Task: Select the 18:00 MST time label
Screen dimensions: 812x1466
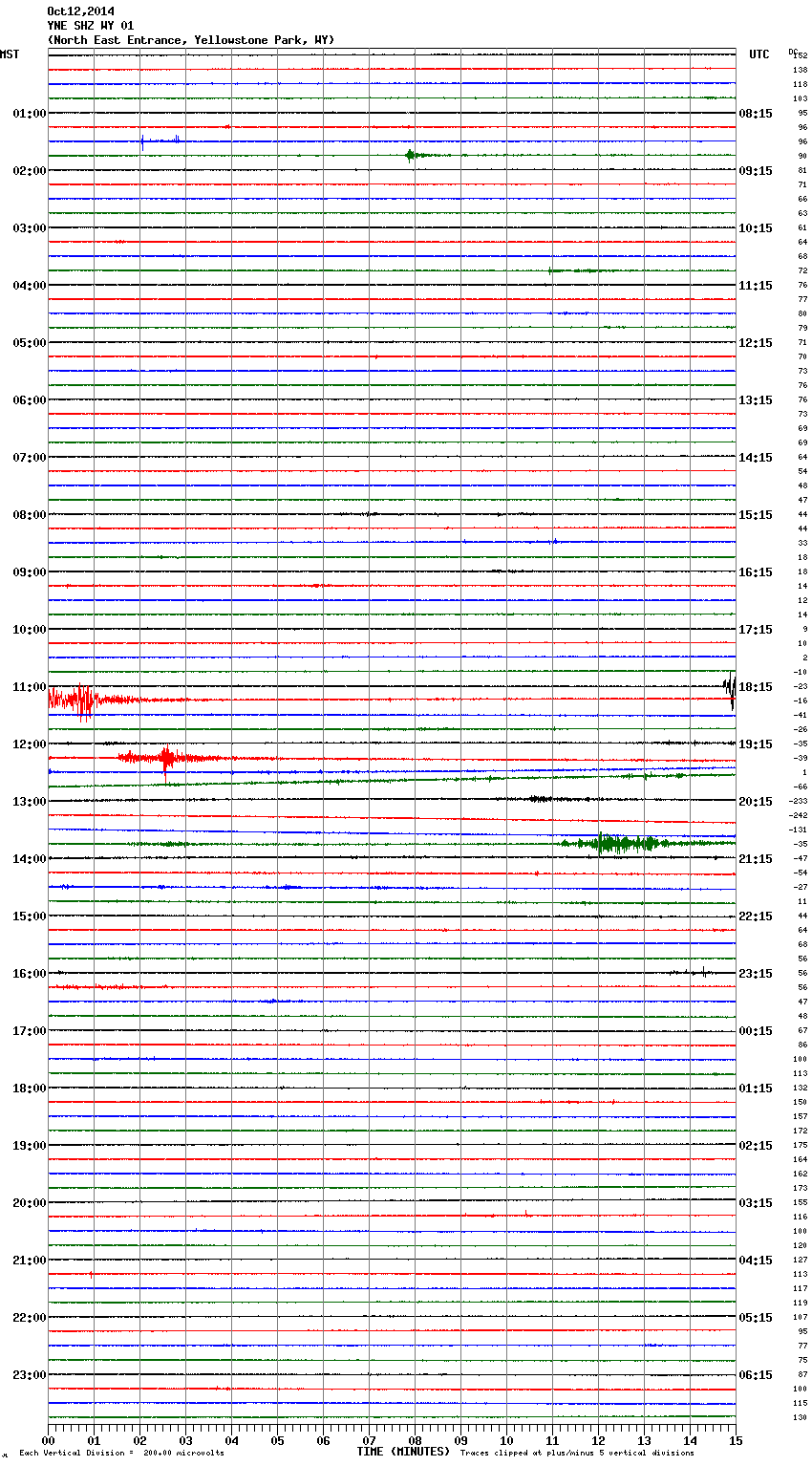Action: click(x=30, y=1089)
